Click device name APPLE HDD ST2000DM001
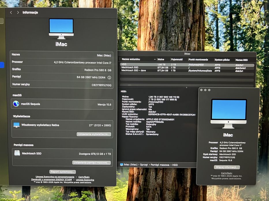This screenshot has width=269, height=201. [160, 119]
